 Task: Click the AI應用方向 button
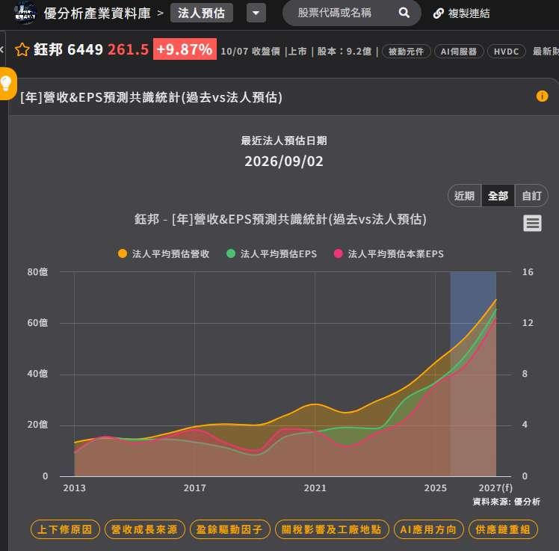428,529
